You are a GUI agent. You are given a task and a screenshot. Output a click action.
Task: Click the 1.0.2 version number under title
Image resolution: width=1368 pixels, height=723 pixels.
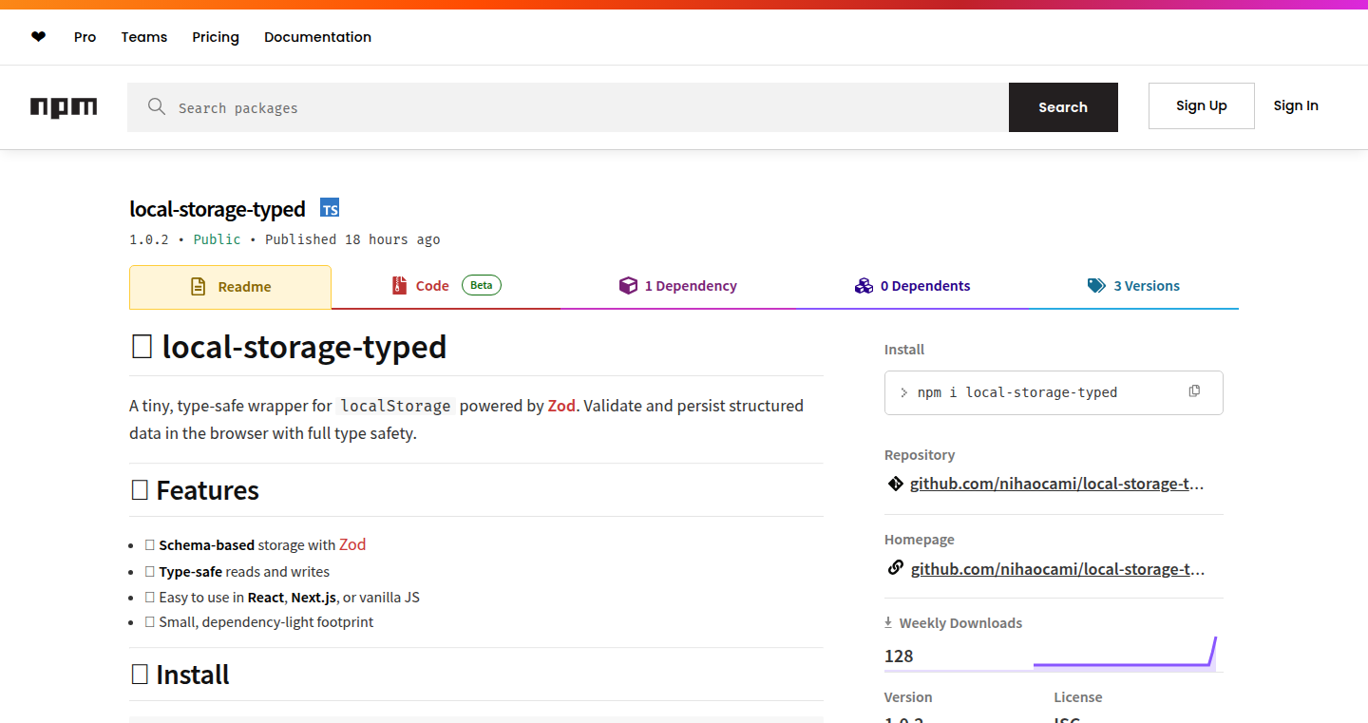coord(149,239)
